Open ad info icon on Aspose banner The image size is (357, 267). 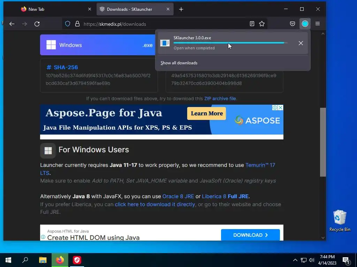[275, 108]
